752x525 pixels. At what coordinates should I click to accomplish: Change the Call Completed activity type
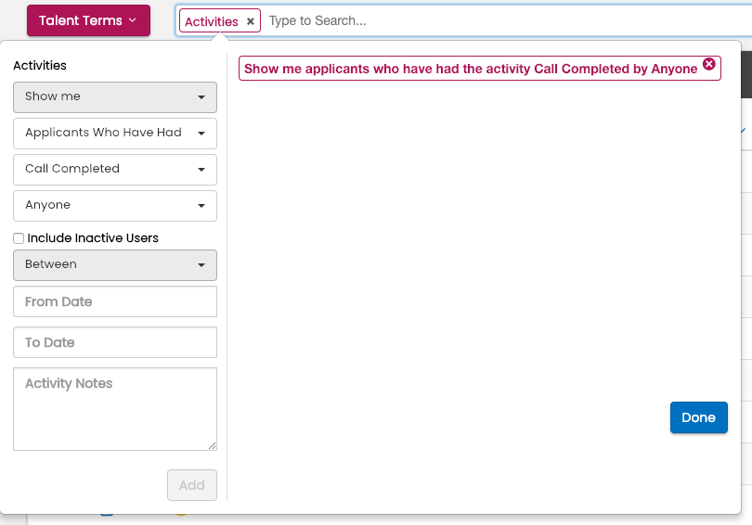[x=115, y=170]
